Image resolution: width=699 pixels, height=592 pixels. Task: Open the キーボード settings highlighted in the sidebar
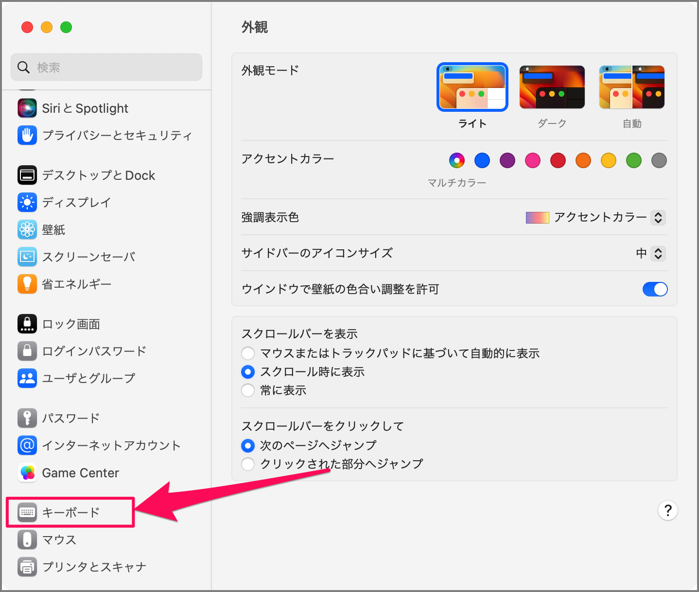pos(71,512)
